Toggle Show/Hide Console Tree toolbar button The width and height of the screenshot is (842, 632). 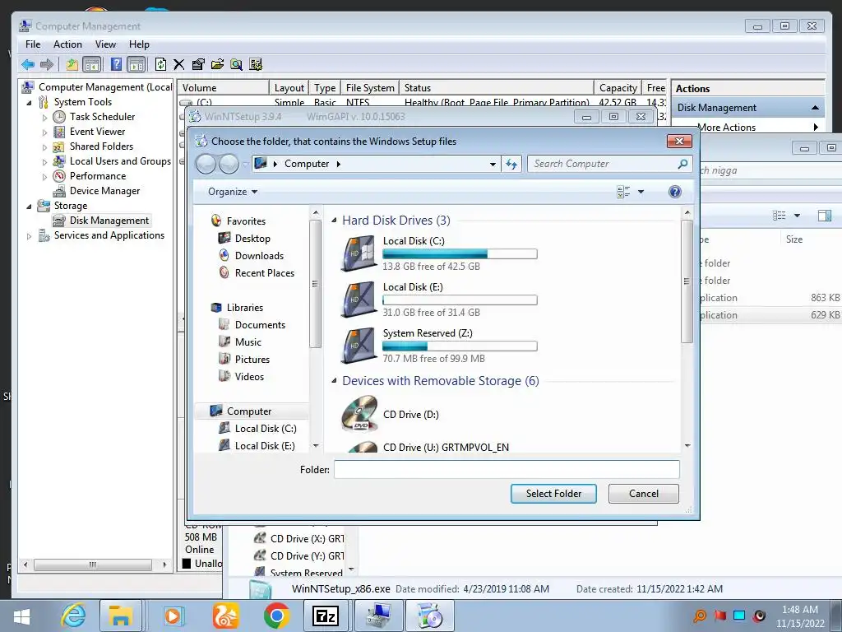click(x=92, y=64)
